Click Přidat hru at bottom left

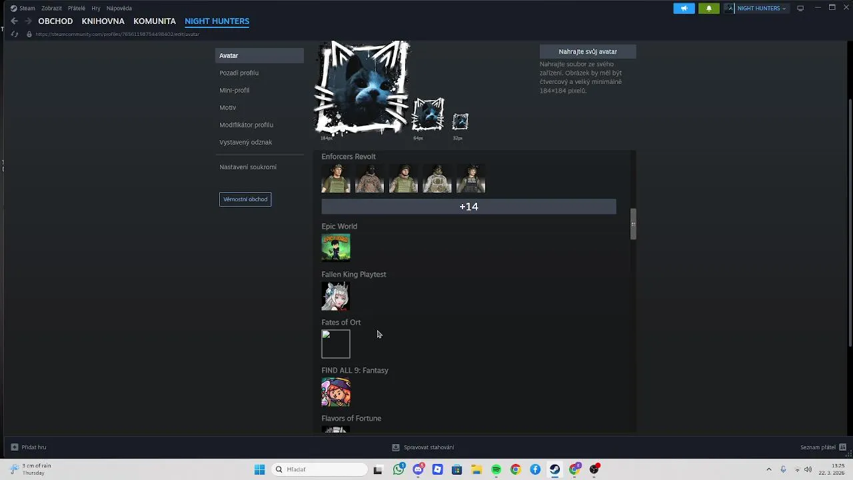[29, 447]
